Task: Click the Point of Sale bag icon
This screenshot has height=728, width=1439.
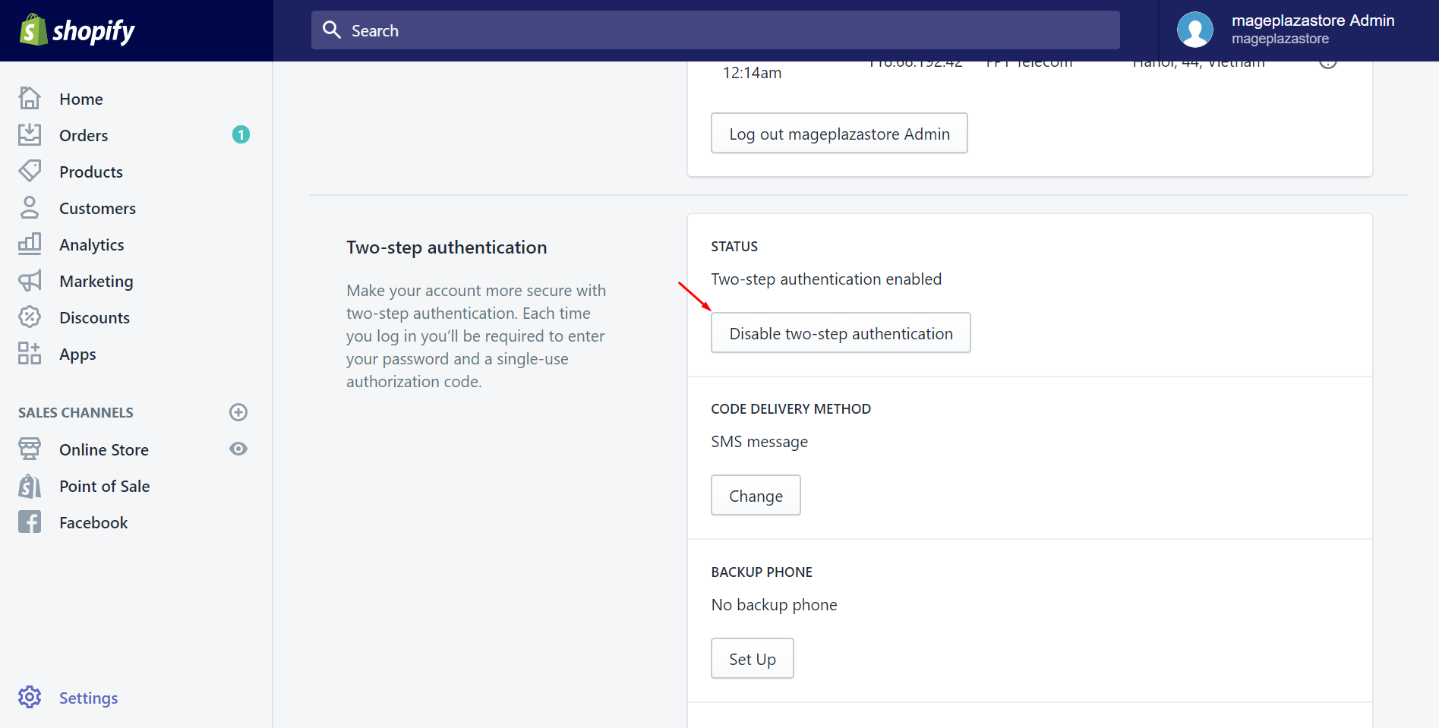Action: click(x=30, y=485)
